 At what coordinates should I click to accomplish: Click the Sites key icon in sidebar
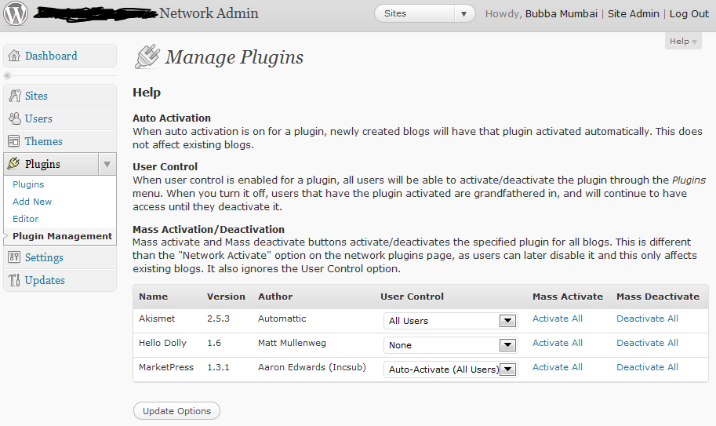tap(15, 96)
